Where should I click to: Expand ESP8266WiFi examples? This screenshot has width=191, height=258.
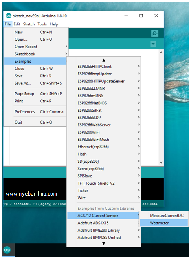[x=104, y=132]
